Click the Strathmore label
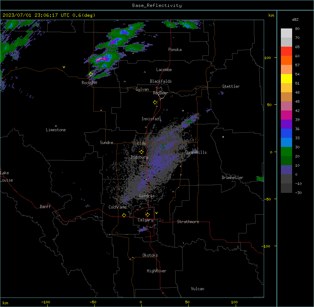The width and height of the screenshot is (314, 307). tap(188, 222)
